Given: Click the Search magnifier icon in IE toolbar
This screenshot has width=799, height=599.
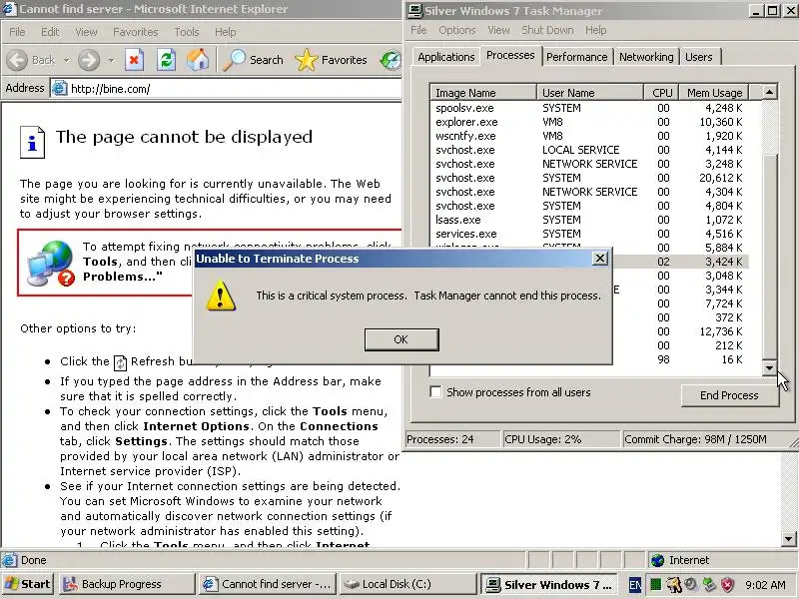Looking at the screenshot, I should point(235,60).
